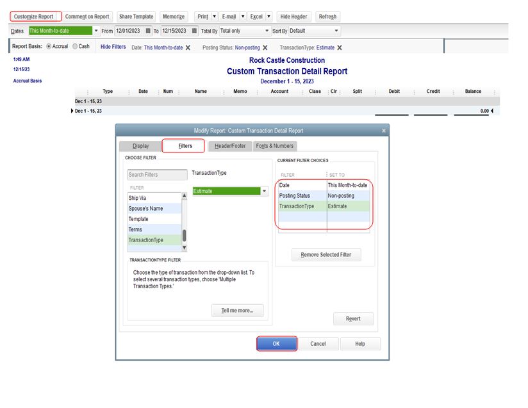Open Comment on Report
Image resolution: width=528 pixels, height=408 pixels.
click(87, 16)
